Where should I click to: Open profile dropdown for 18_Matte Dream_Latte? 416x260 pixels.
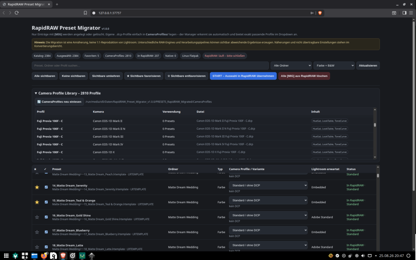tap(268, 245)
